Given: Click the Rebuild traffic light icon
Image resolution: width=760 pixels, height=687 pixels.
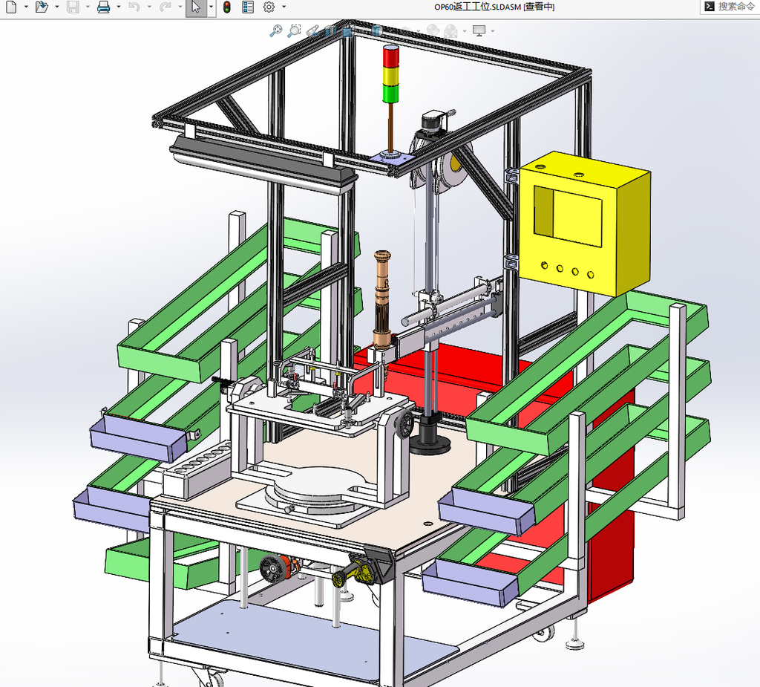Looking at the screenshot, I should 226,7.
